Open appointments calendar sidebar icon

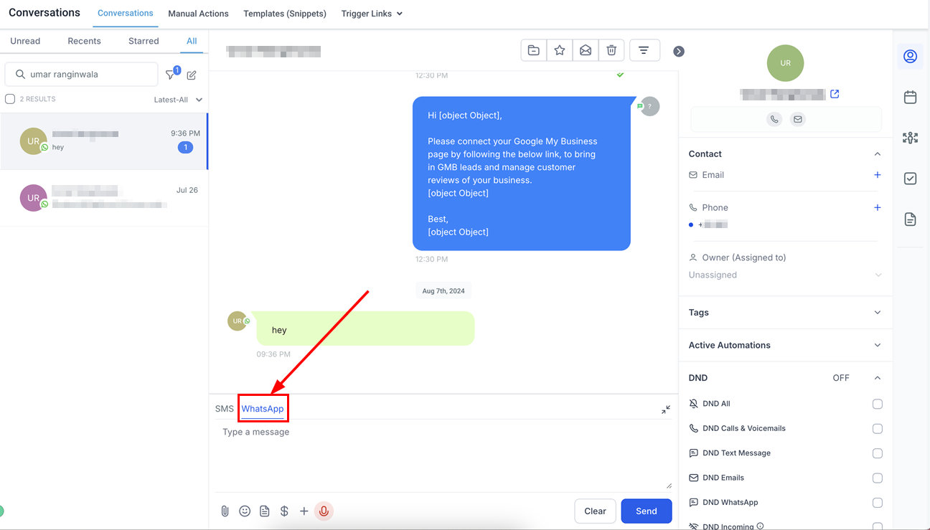pos(910,97)
